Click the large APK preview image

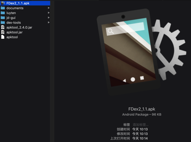[x=141, y=52]
